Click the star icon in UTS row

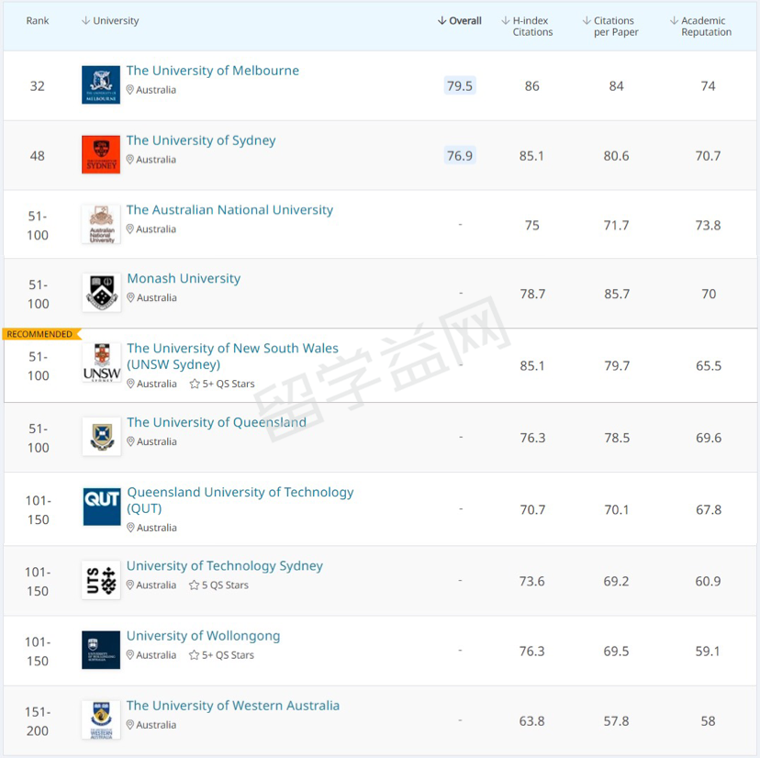[x=195, y=585]
